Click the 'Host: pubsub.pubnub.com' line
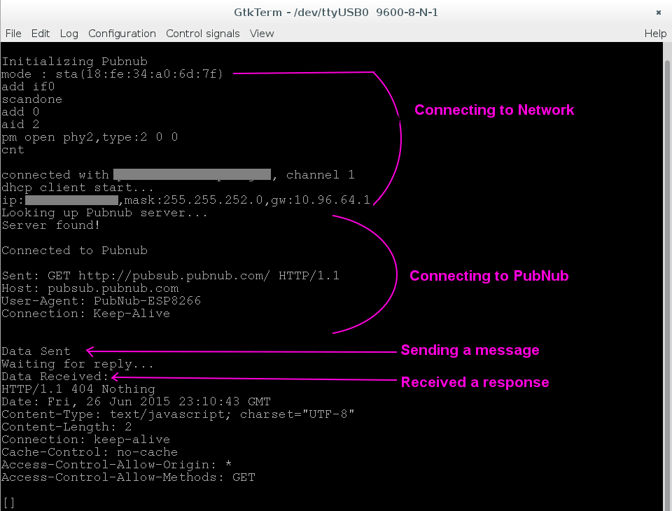The height and width of the screenshot is (511, 672). 90,288
